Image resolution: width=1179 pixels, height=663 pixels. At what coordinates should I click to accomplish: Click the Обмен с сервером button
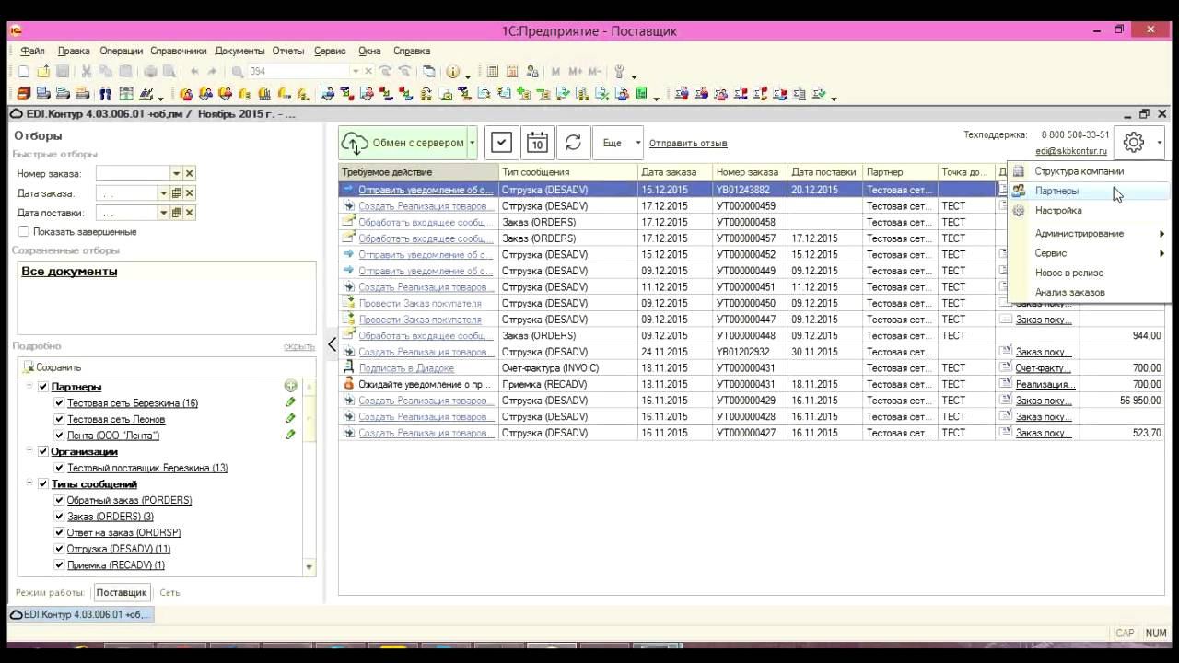pyautogui.click(x=403, y=143)
